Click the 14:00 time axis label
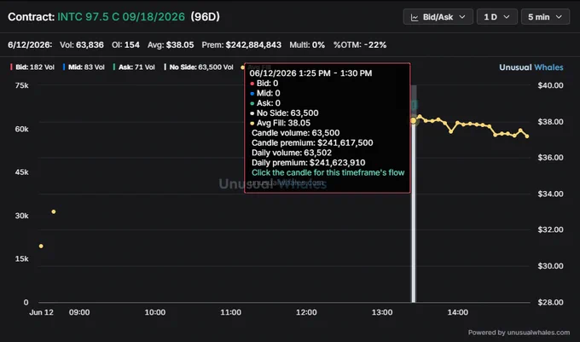 click(x=457, y=312)
